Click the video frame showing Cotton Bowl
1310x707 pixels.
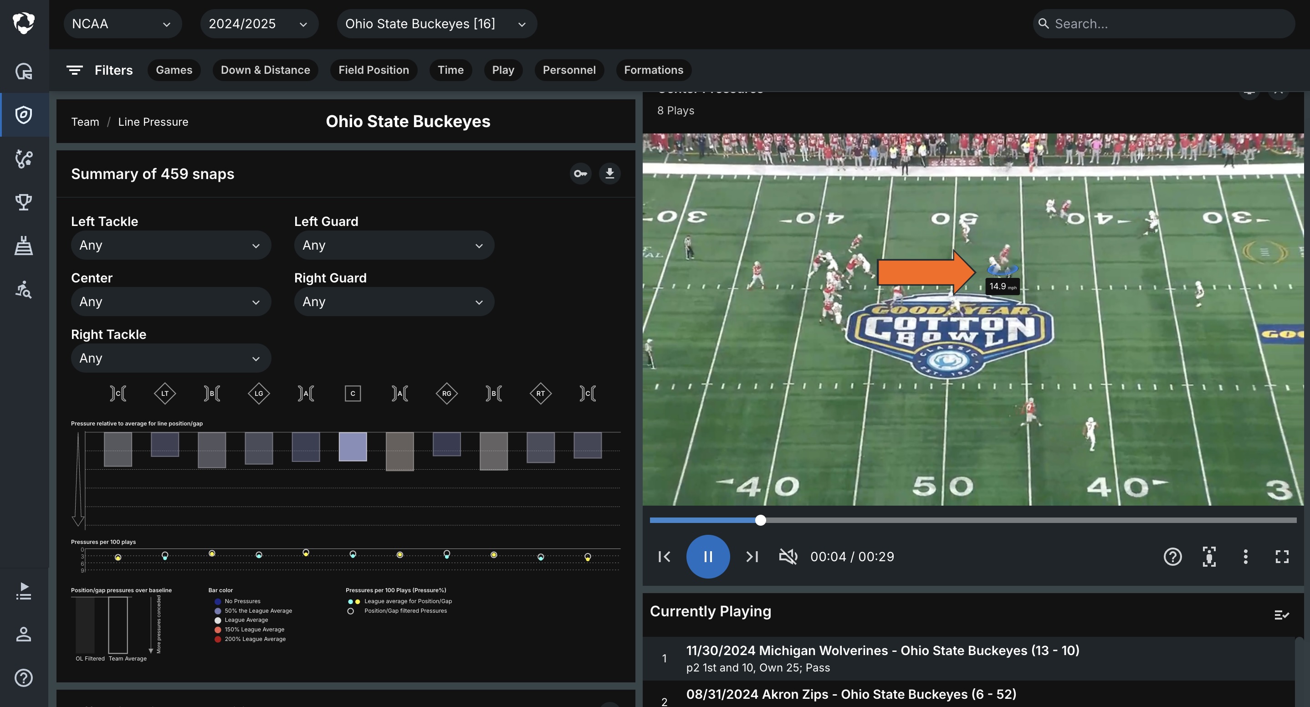click(973, 319)
